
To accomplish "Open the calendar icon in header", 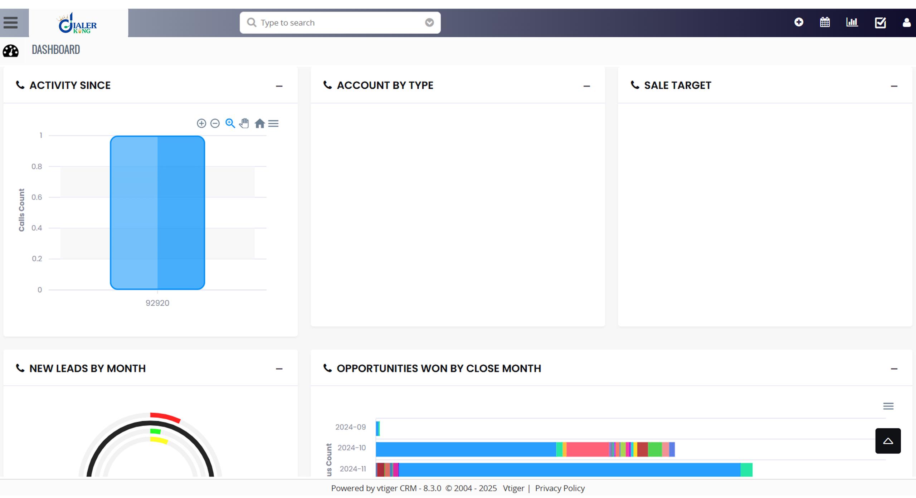I will [x=825, y=22].
